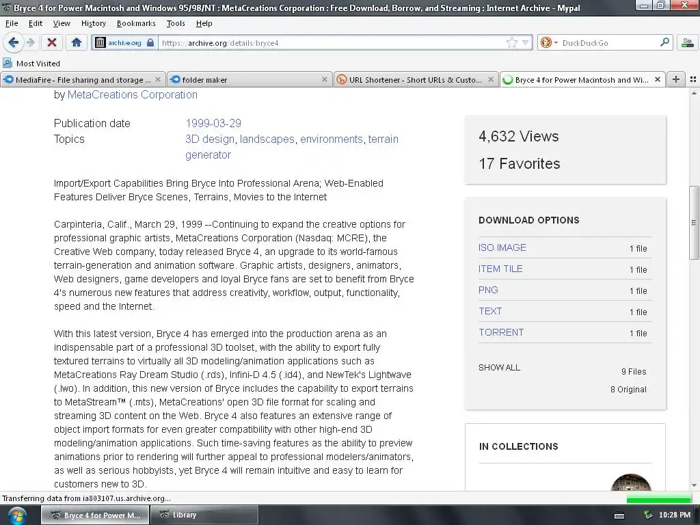Click the scrollbar up arrow
The height and width of the screenshot is (525, 700).
point(694,93)
